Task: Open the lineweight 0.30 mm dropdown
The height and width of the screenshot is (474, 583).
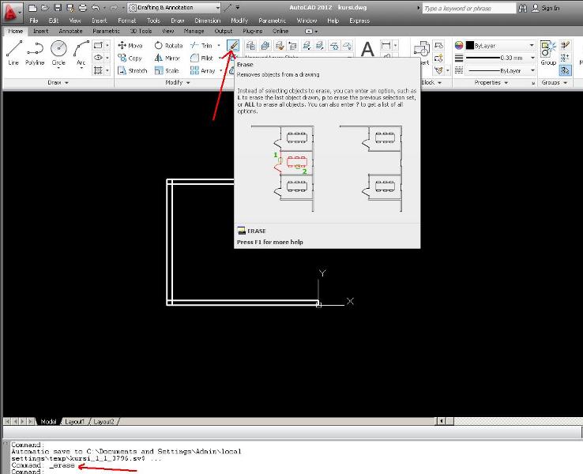Action: pos(532,58)
